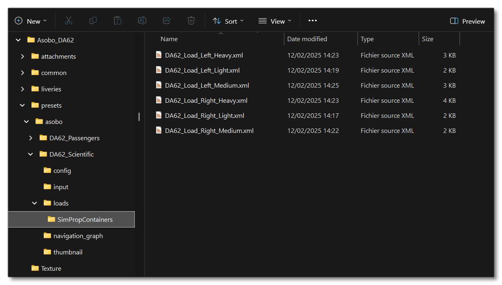The height and width of the screenshot is (285, 502).
Task: Click the Share icon in the toolbar
Action: tap(166, 20)
